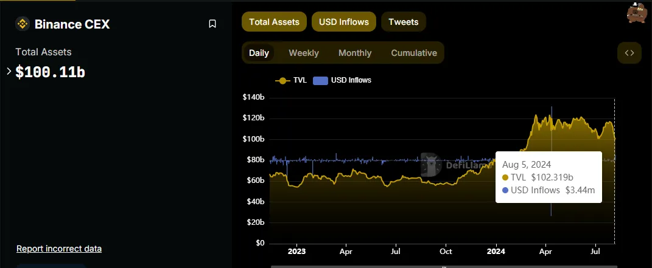Click the blue USD Inflows legend swatch

pyautogui.click(x=320, y=80)
